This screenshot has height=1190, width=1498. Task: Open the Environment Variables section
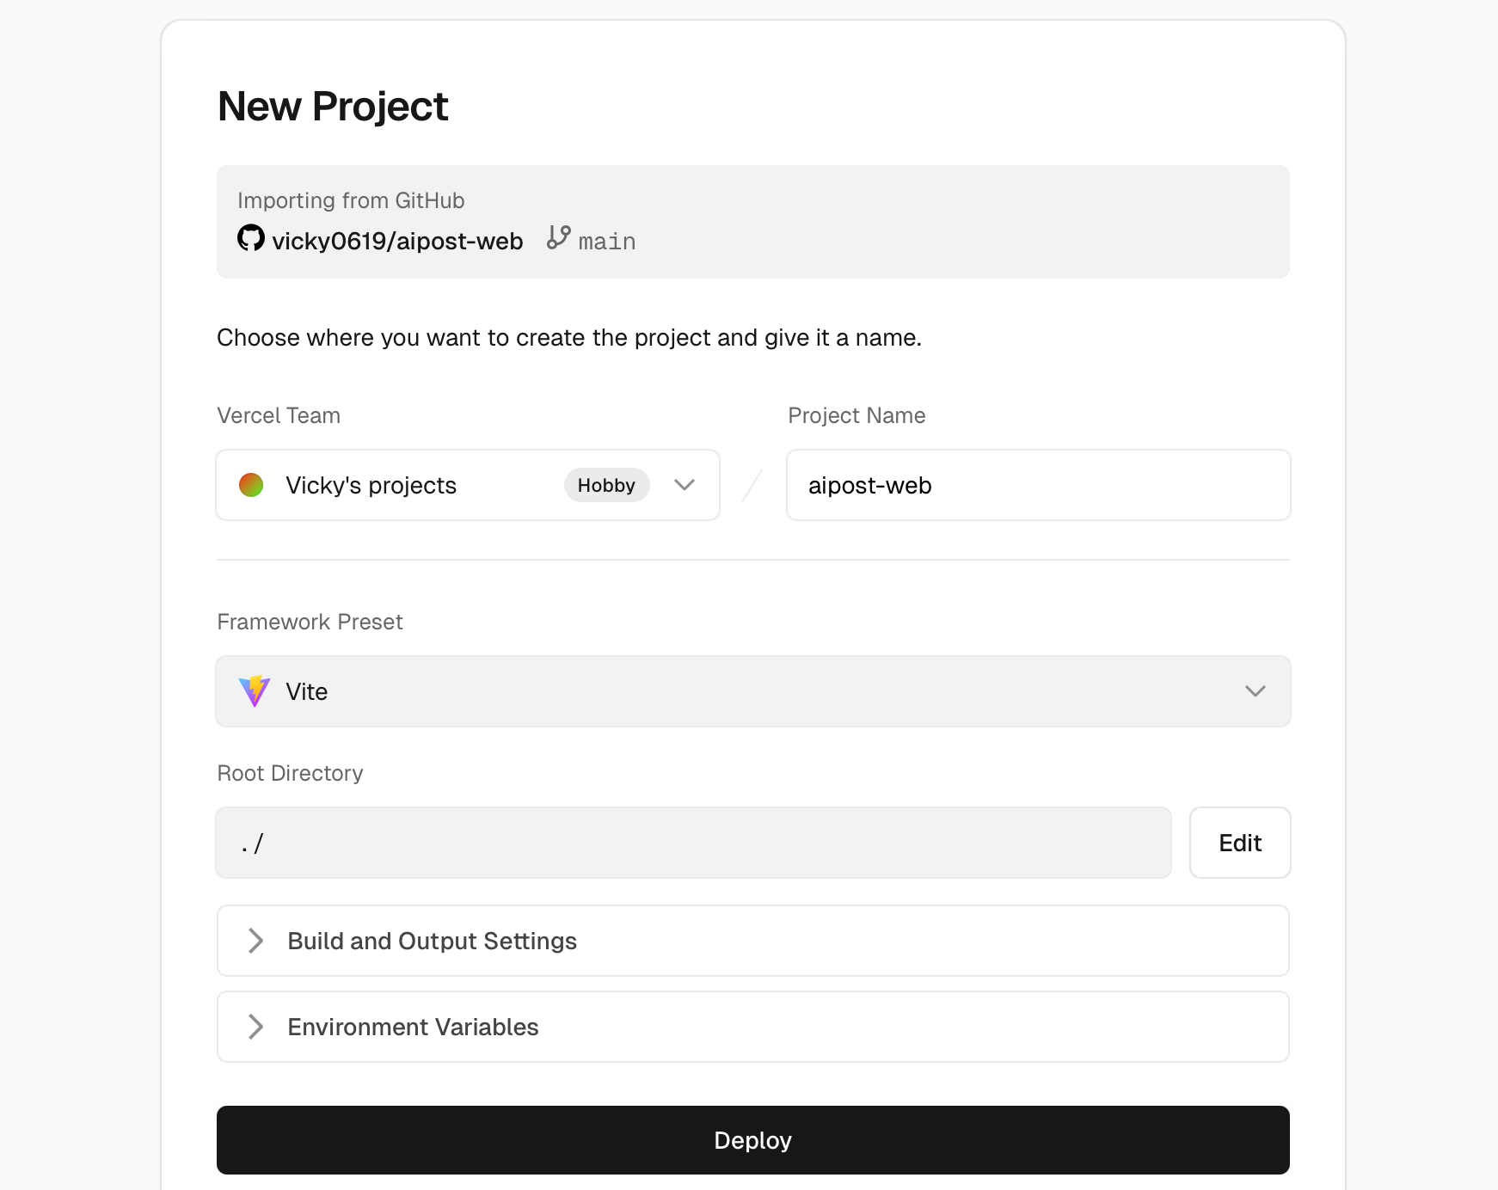(x=753, y=1027)
